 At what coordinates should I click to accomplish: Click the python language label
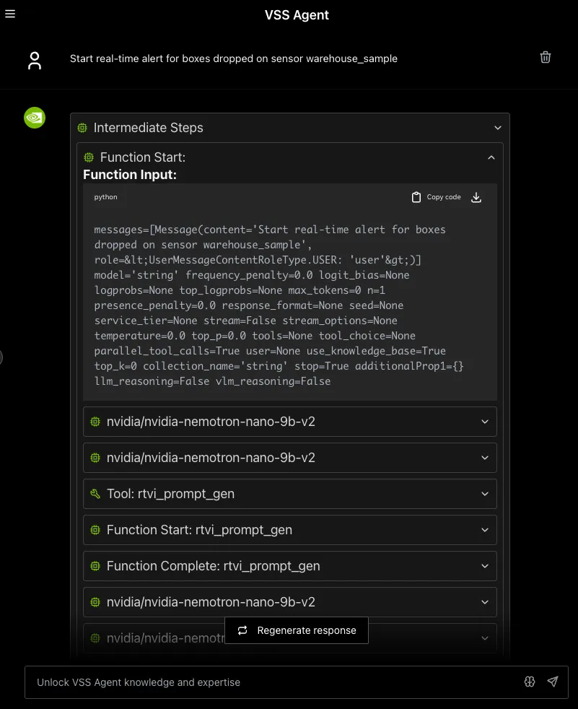[106, 197]
